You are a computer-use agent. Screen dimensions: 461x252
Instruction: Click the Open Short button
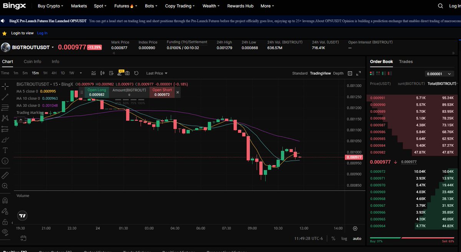(162, 92)
